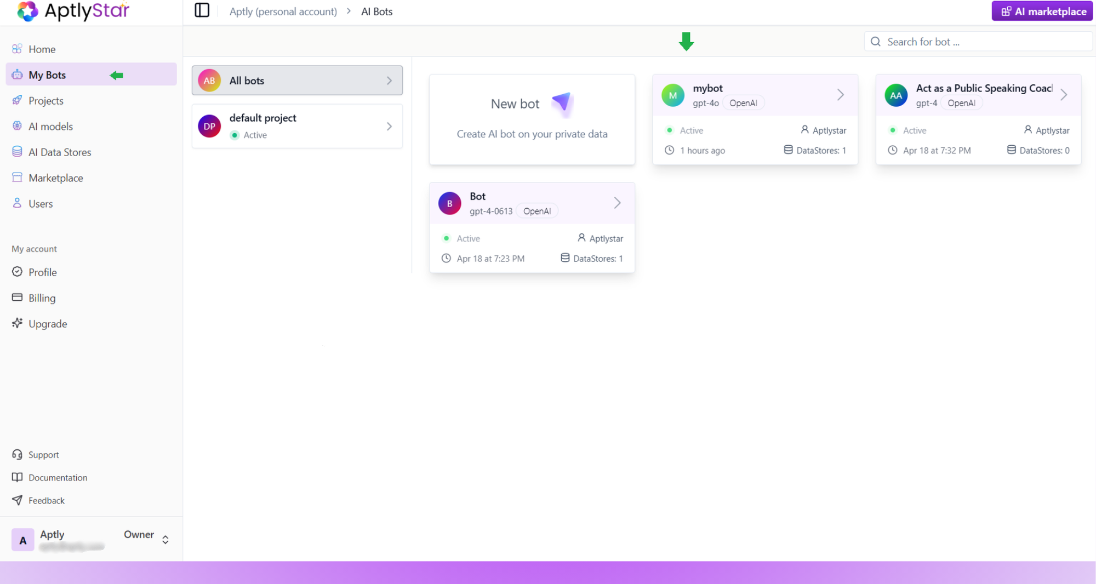Expand the mybot card chevron
Image resolution: width=1096 pixels, height=584 pixels.
tap(841, 95)
